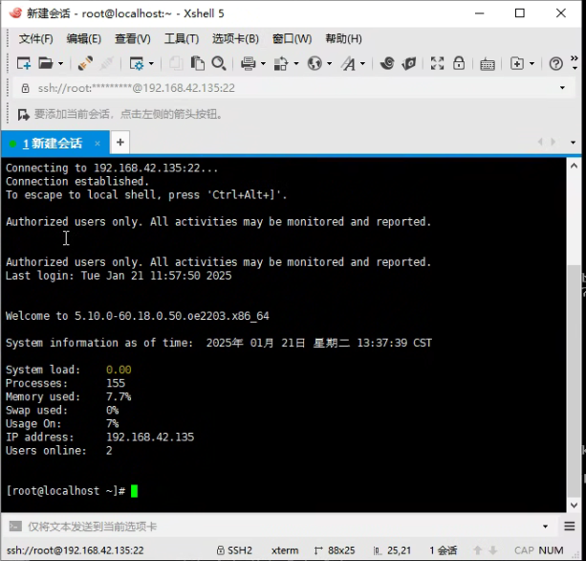This screenshot has width=586, height=561.
Task: Open the 查看(V) menu
Action: point(133,39)
